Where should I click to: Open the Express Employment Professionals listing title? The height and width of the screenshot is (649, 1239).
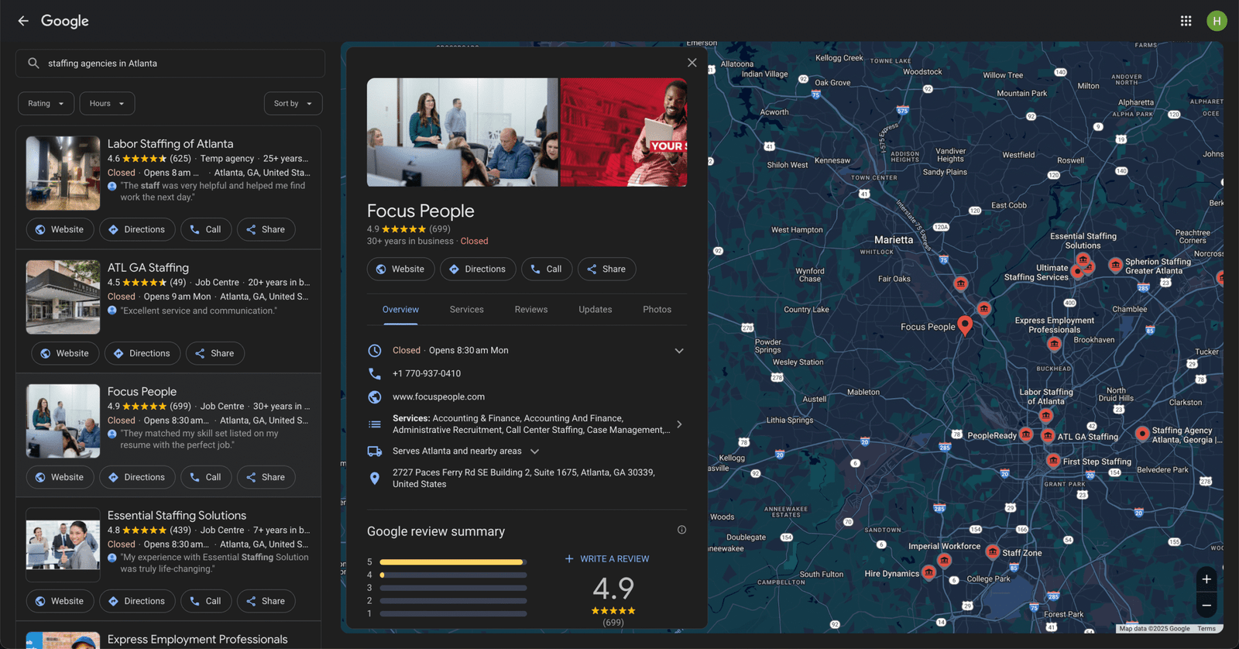click(x=197, y=640)
